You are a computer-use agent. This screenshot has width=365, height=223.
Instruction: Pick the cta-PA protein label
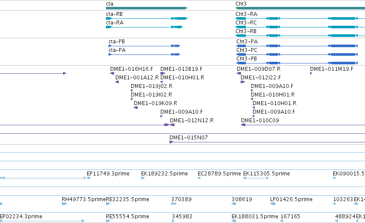[117, 50]
